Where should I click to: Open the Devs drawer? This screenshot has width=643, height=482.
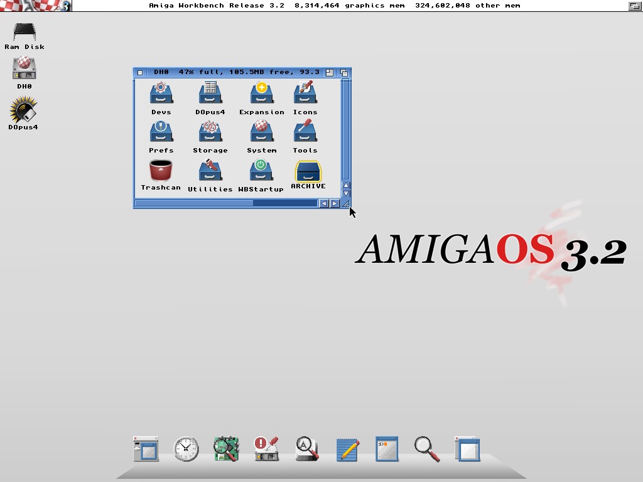(161, 94)
